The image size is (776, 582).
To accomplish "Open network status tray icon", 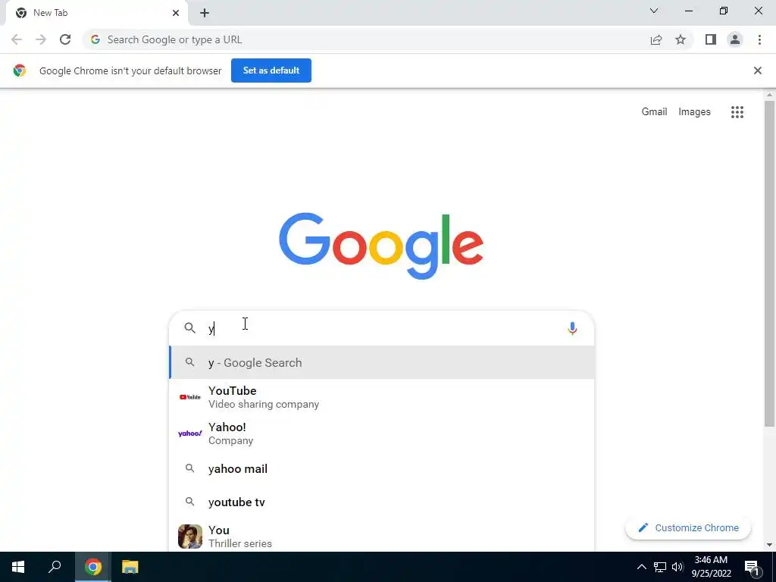I will [660, 567].
